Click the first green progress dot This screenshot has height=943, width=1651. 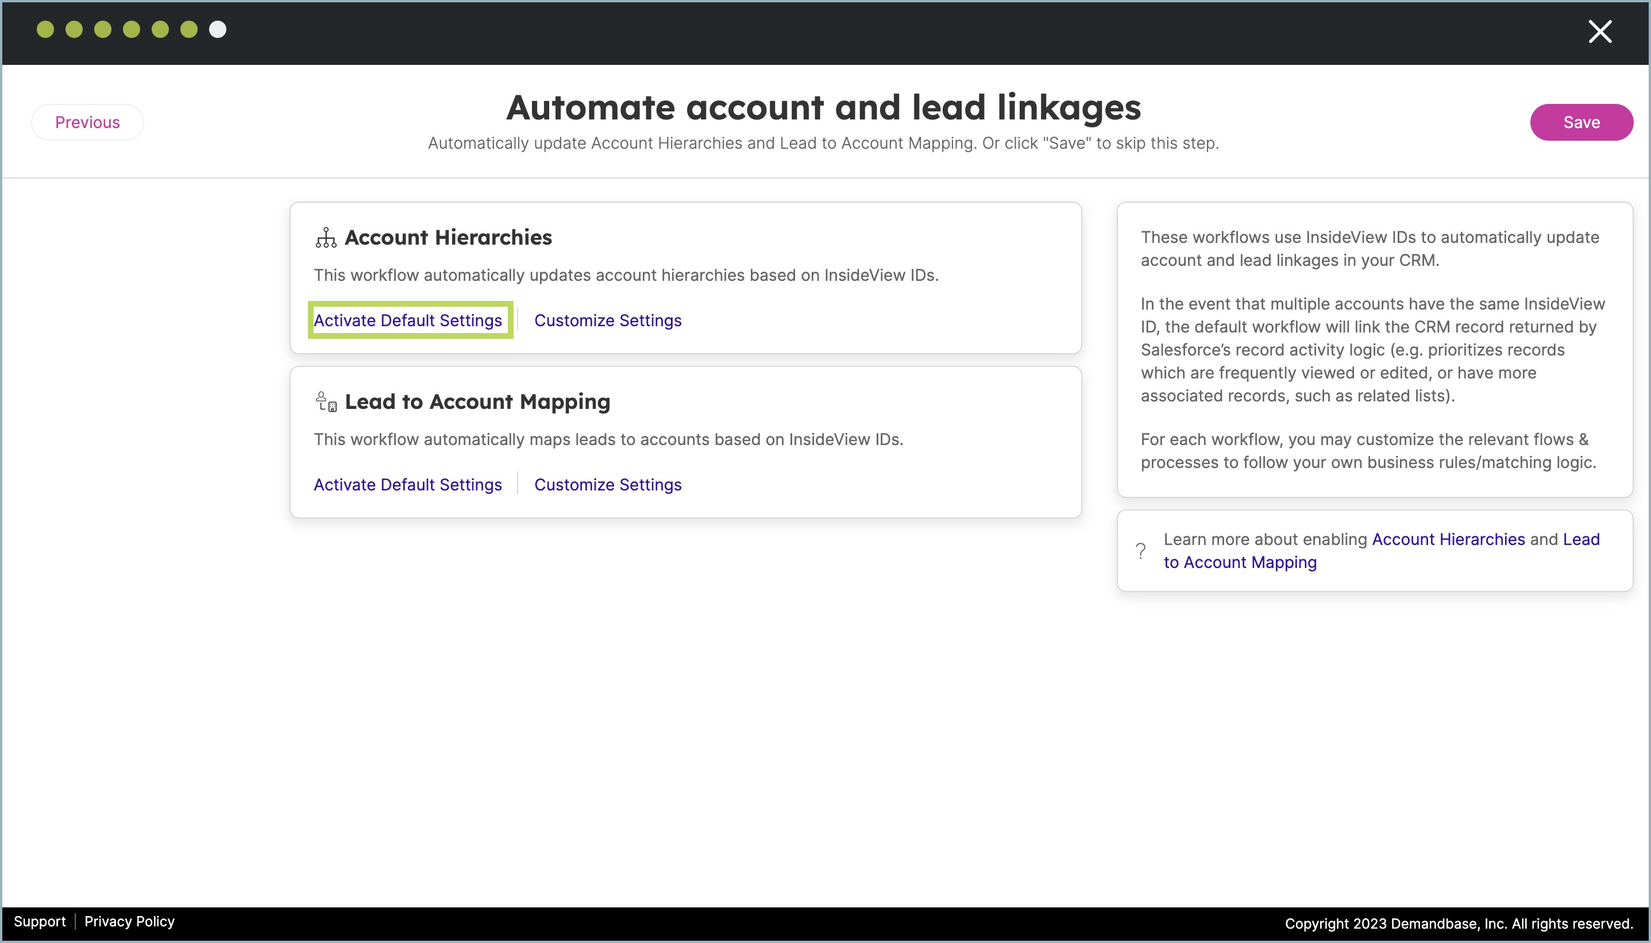45,29
